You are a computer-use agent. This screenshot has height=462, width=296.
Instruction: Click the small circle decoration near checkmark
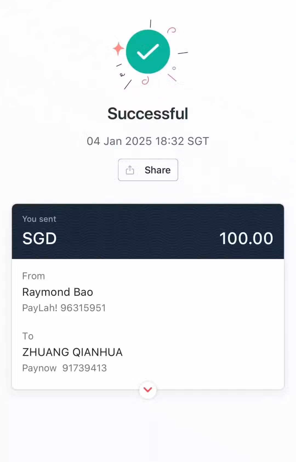(174, 68)
